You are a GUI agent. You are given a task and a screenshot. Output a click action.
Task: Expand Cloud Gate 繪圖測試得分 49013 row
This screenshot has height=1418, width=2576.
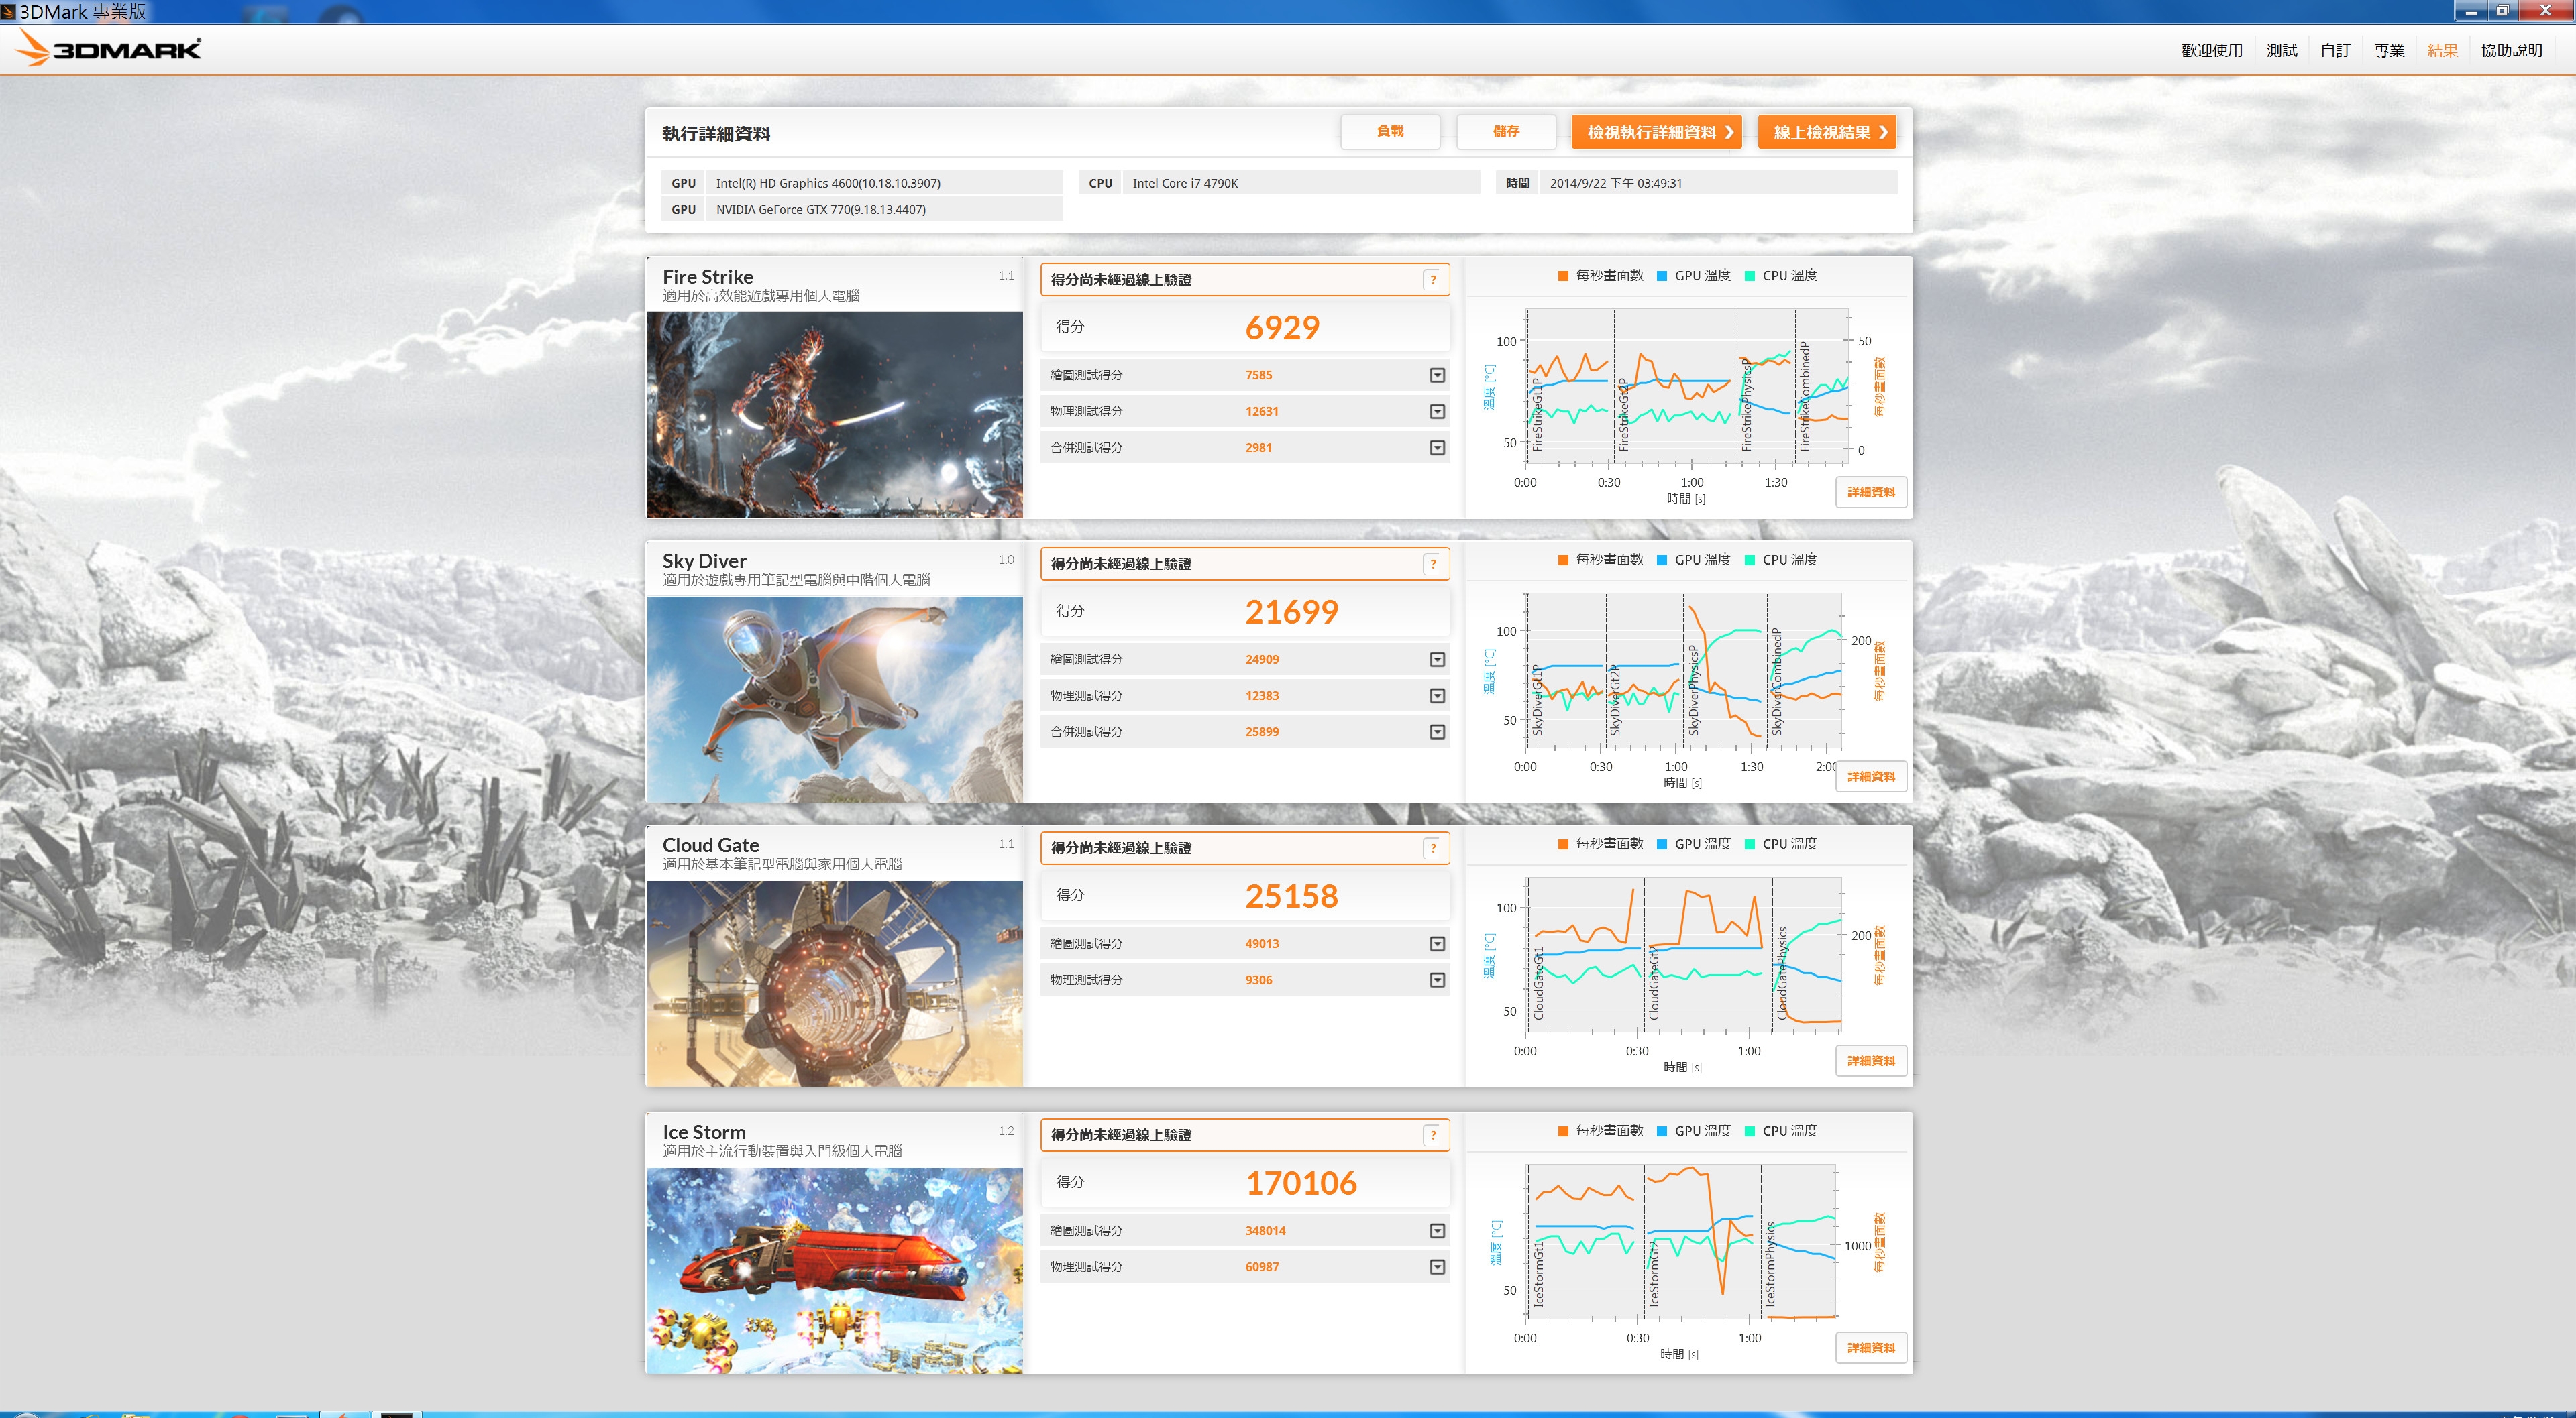point(1437,945)
